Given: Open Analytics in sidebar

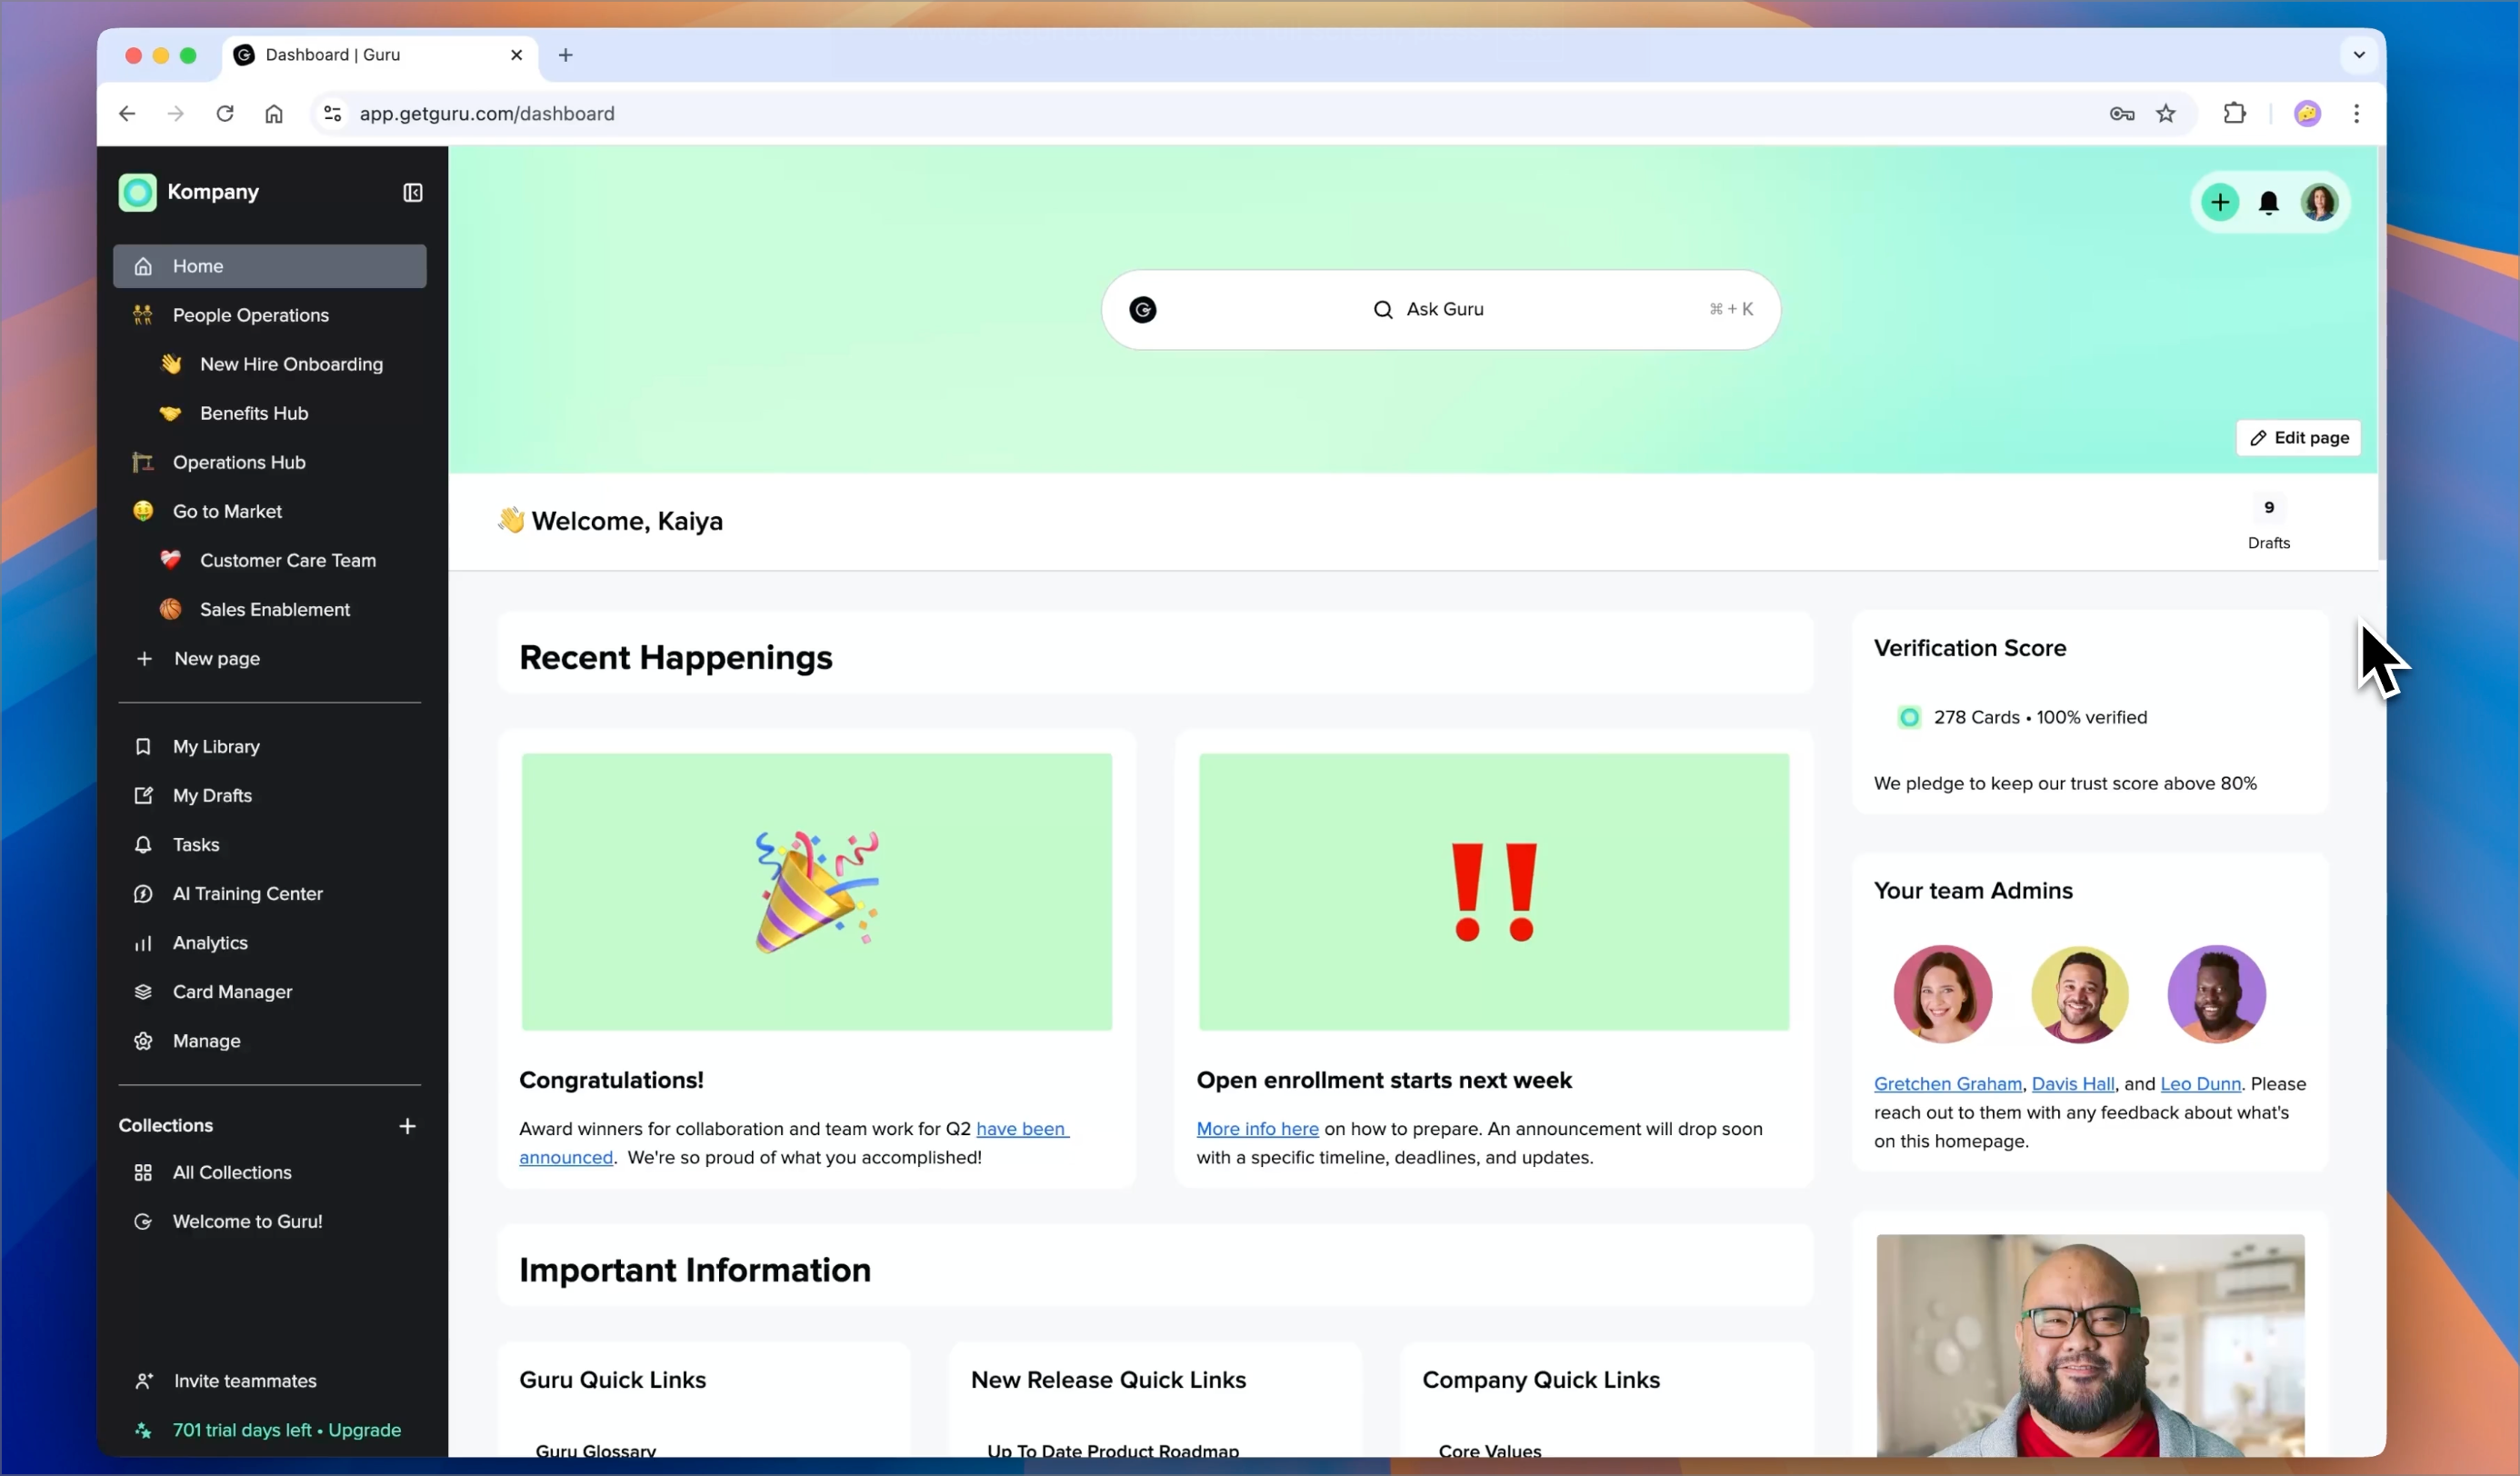Looking at the screenshot, I should tap(270, 942).
